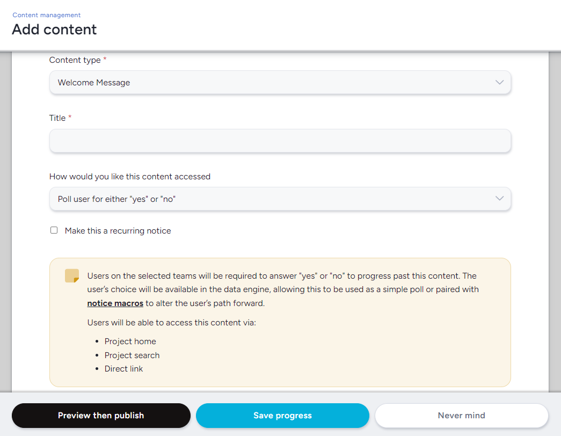Click the Content type field label
The image size is (561, 436).
click(x=75, y=60)
